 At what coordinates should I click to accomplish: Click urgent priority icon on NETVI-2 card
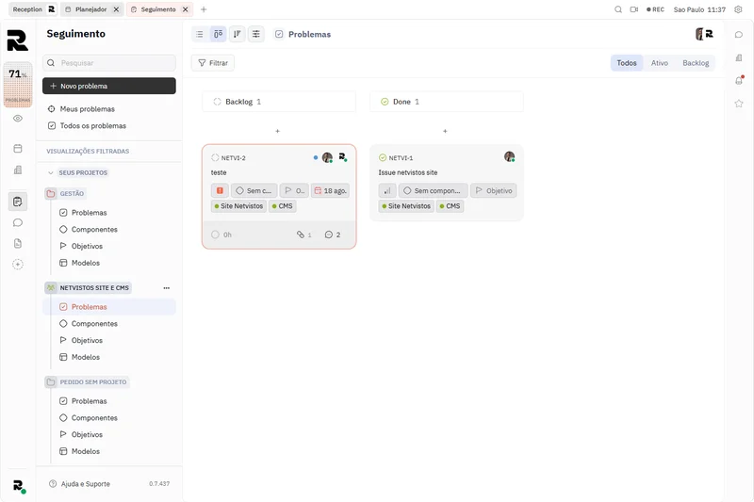pos(220,190)
